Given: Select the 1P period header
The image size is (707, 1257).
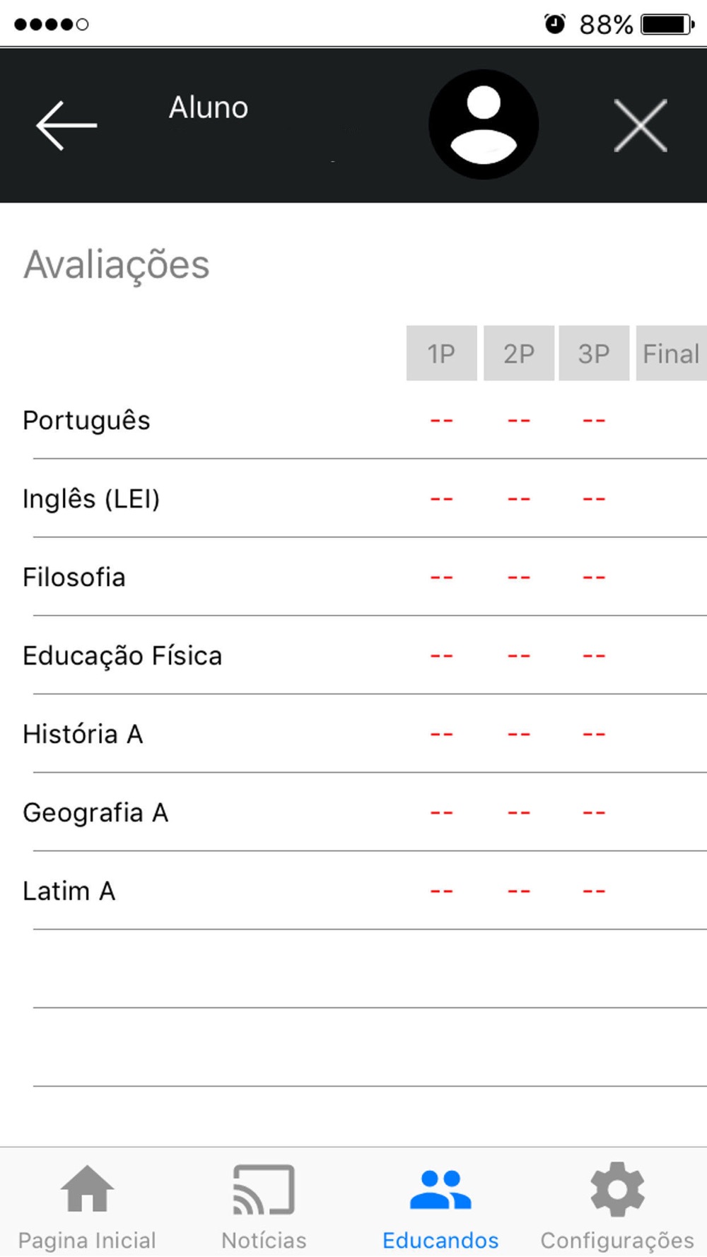Looking at the screenshot, I should coord(441,353).
